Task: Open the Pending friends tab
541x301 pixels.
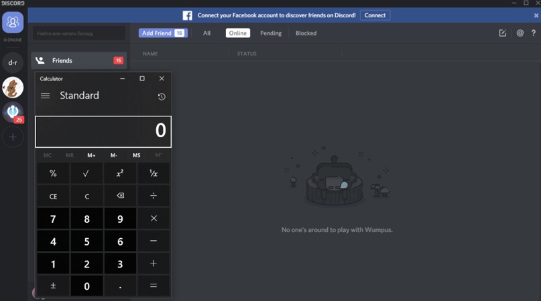Action: (x=271, y=33)
